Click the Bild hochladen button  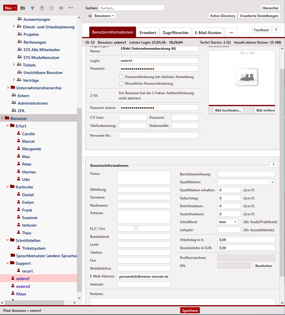228,110
